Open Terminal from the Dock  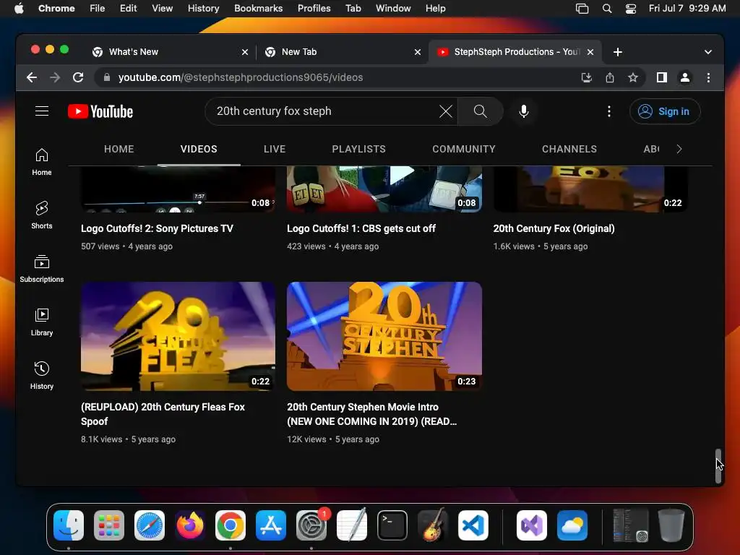click(x=392, y=525)
